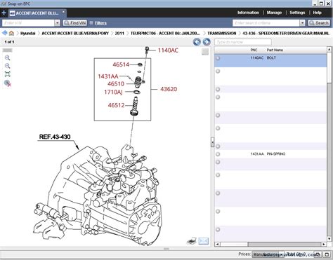Toggle the Filters checkbox icon
The width and height of the screenshot is (333, 260).
click(x=91, y=23)
